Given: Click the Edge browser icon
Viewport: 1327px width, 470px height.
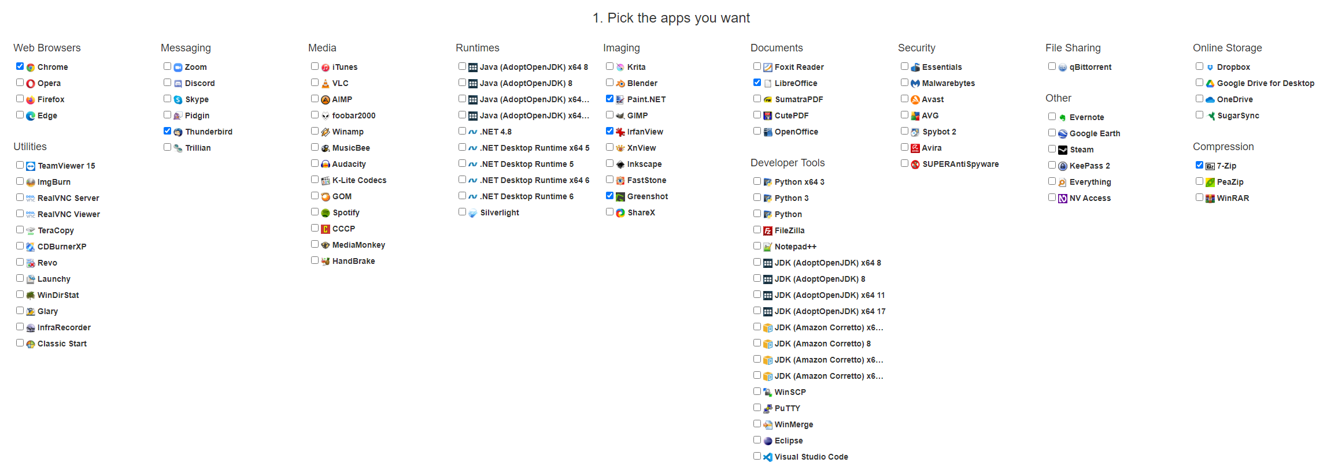Looking at the screenshot, I should 31,116.
